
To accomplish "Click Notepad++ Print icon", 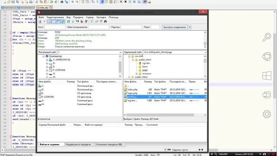I will click(x=31, y=2).
